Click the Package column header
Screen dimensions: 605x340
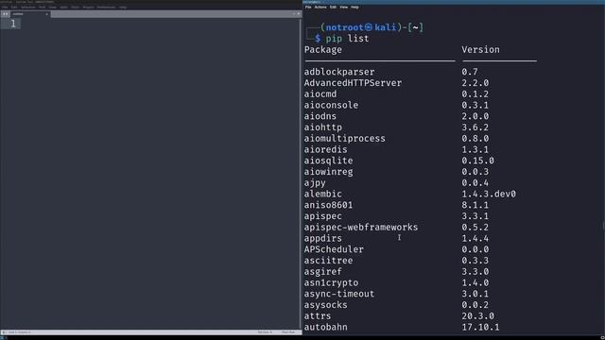323,50
